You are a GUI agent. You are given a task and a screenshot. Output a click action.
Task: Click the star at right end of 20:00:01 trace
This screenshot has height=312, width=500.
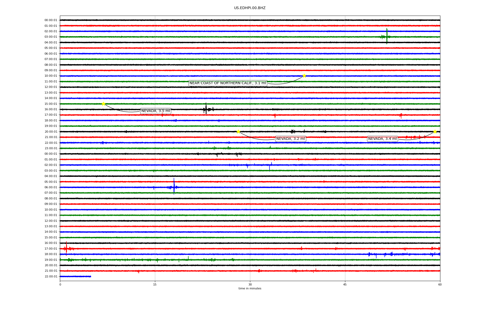click(435, 132)
